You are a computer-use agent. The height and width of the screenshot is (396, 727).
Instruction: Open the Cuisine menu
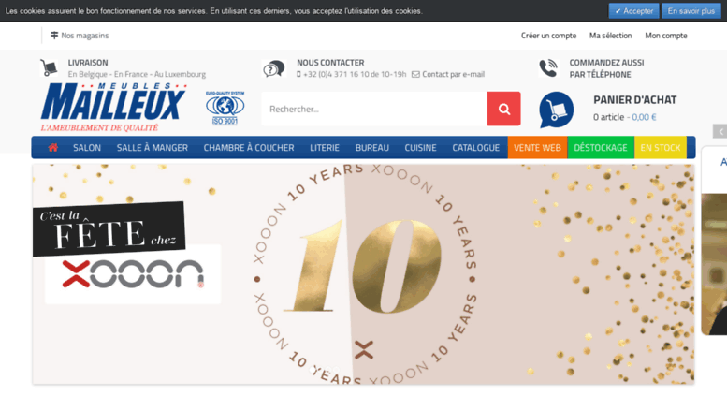tap(420, 148)
